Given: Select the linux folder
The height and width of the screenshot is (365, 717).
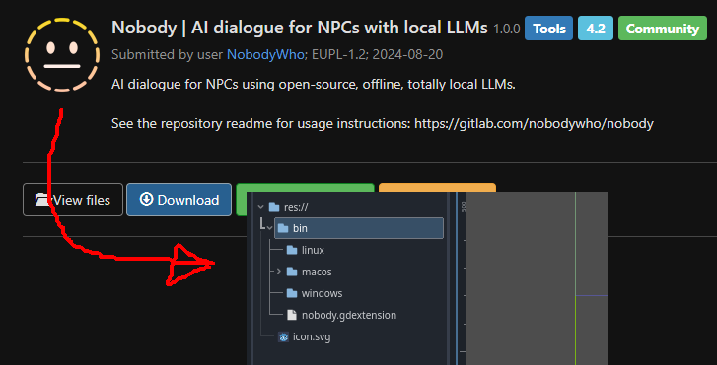Looking at the screenshot, I should [313, 250].
